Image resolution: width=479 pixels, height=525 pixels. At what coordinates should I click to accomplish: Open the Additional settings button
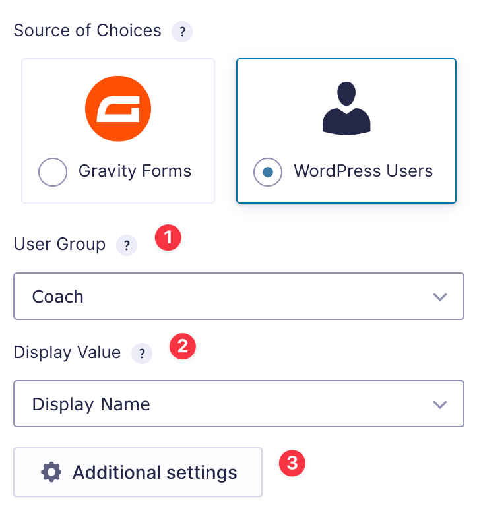(x=138, y=472)
